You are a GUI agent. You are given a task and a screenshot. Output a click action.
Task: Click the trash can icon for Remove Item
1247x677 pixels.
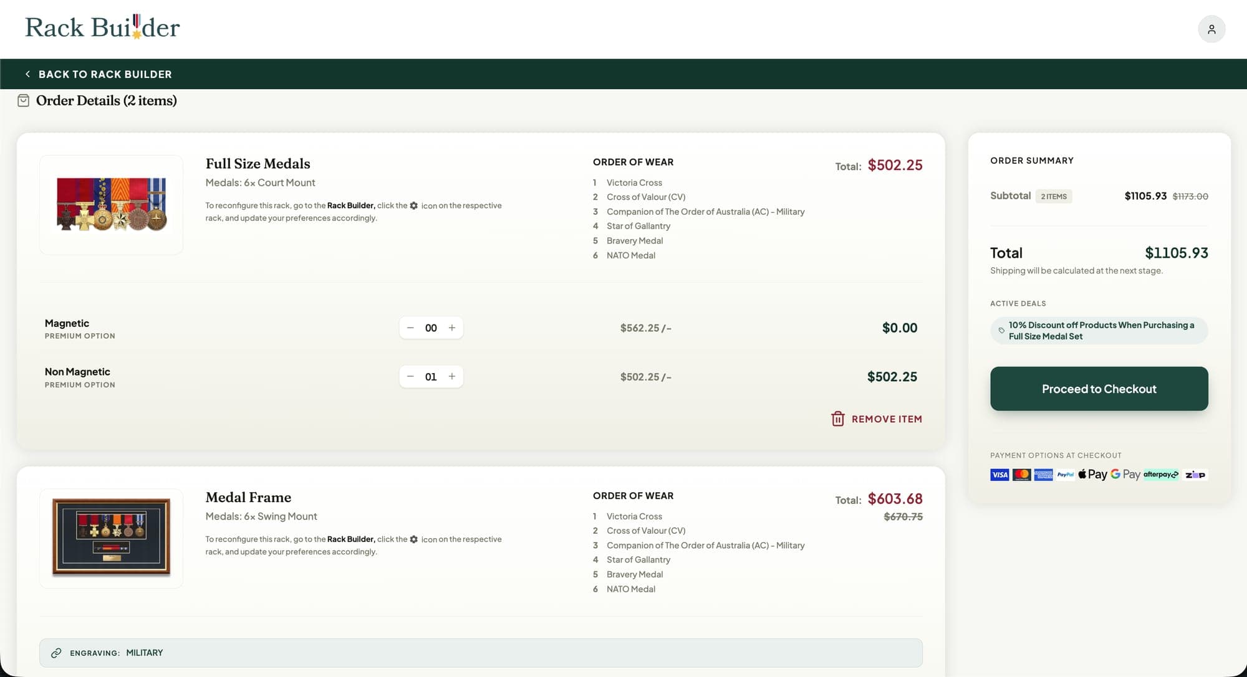pyautogui.click(x=838, y=419)
